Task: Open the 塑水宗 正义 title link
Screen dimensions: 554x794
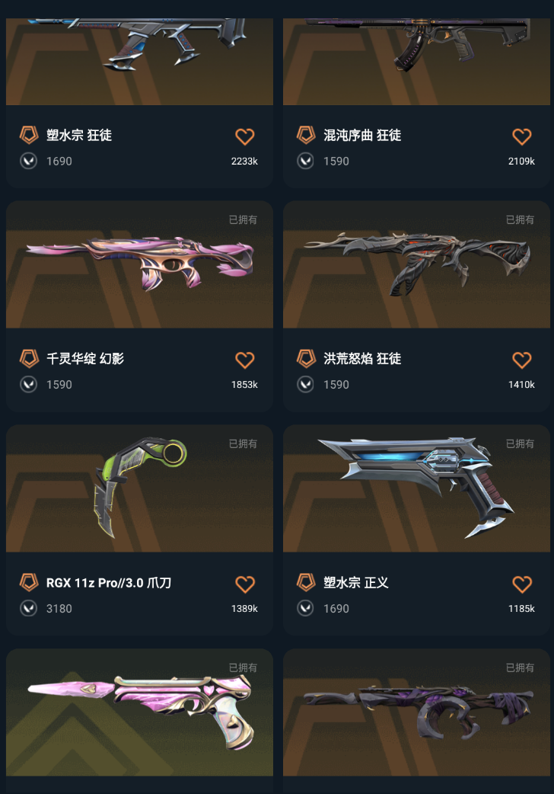Action: click(356, 583)
